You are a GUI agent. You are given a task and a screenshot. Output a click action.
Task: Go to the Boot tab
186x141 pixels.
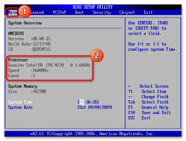tap(79, 12)
